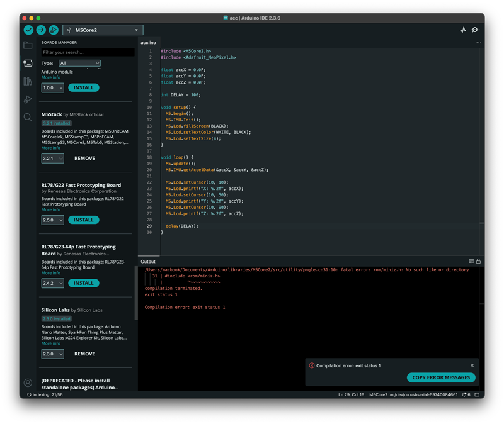Click Copy Error Messages button
Screen dimensions: 504x424
click(441, 377)
